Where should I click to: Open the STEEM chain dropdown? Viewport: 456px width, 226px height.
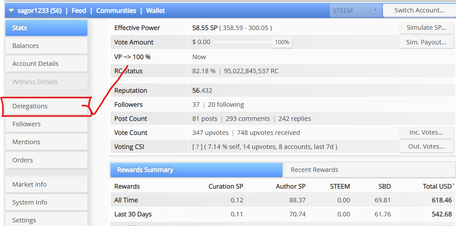click(356, 11)
